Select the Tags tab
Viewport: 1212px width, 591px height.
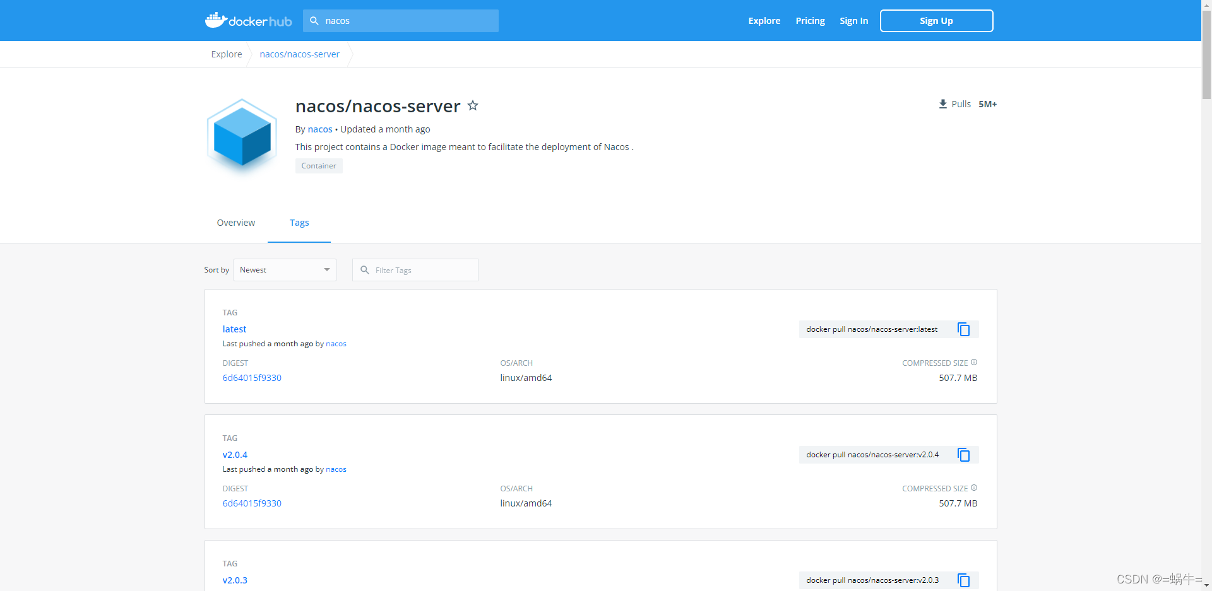coord(299,223)
